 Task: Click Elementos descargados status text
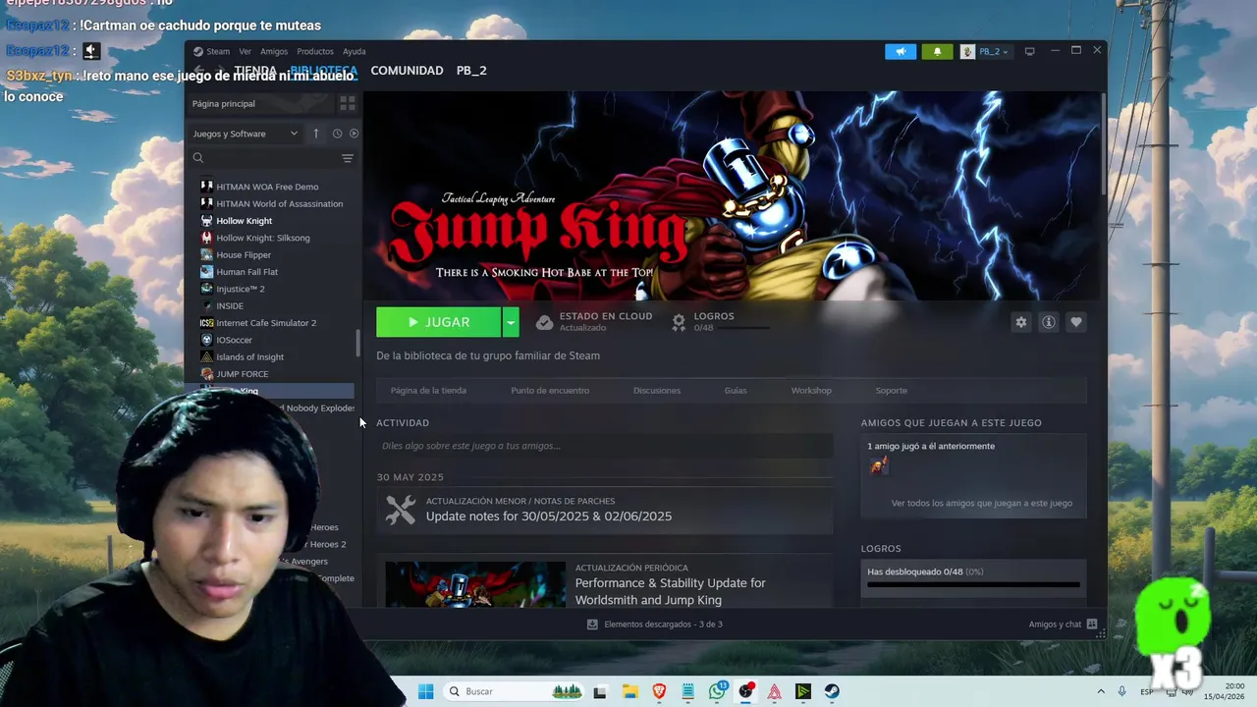(663, 625)
